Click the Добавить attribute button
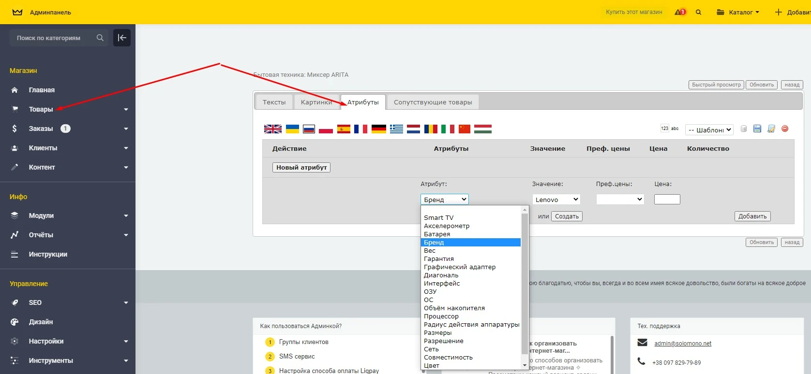This screenshot has height=374, width=811. click(x=752, y=216)
